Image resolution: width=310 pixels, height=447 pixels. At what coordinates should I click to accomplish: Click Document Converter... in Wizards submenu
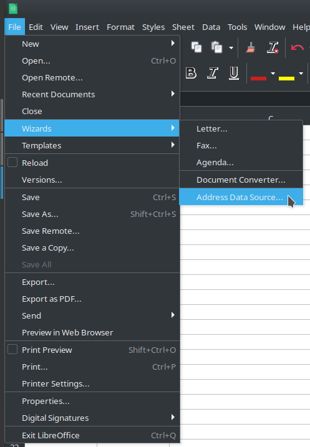coord(241,180)
